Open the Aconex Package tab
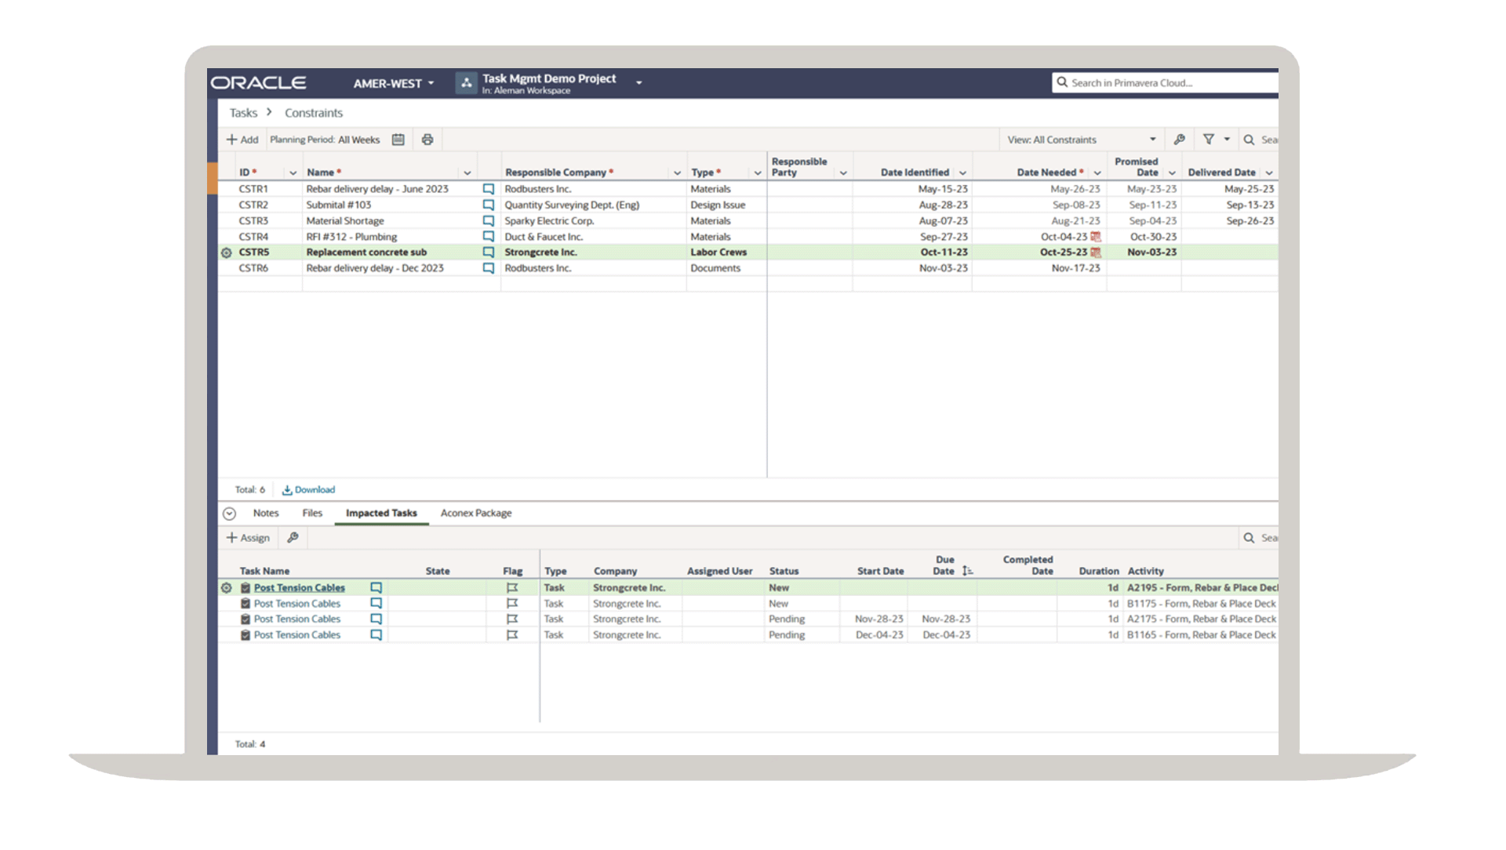 click(x=475, y=513)
